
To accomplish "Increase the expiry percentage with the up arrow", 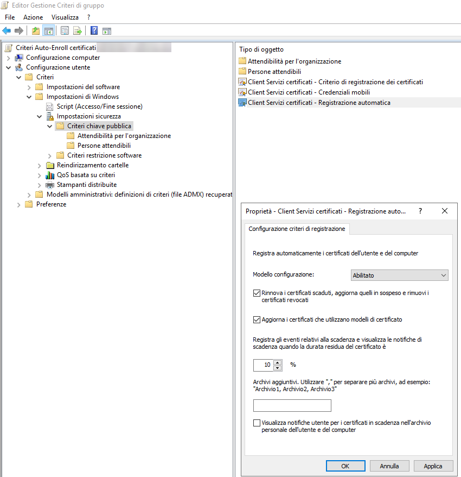I will (x=277, y=362).
